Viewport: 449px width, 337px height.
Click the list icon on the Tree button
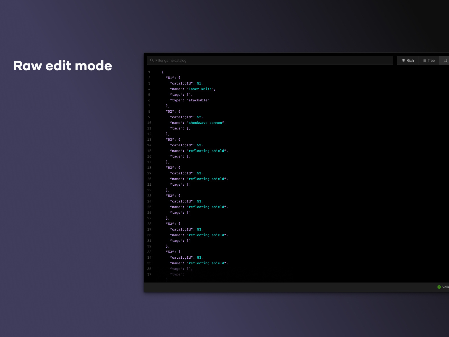click(x=424, y=60)
